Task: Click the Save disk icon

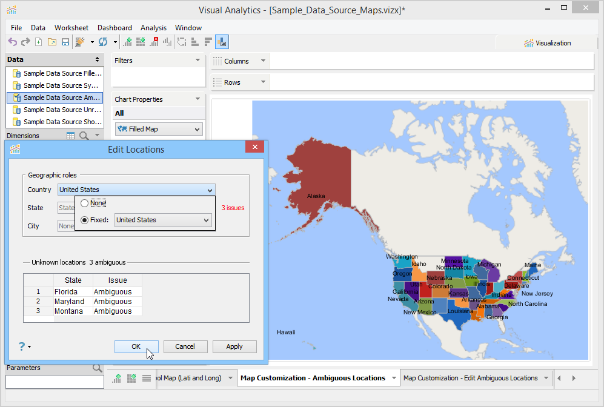Action: [65, 42]
